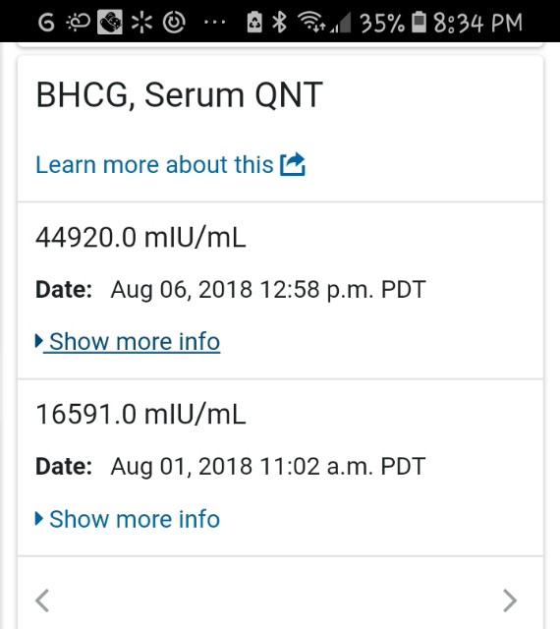Tap the Walmart spark notification icon
The height and width of the screenshot is (629, 560).
tap(141, 22)
